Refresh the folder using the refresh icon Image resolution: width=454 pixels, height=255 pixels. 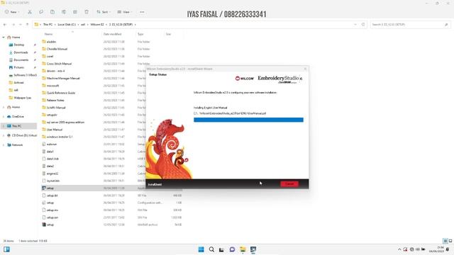[x=363, y=25]
